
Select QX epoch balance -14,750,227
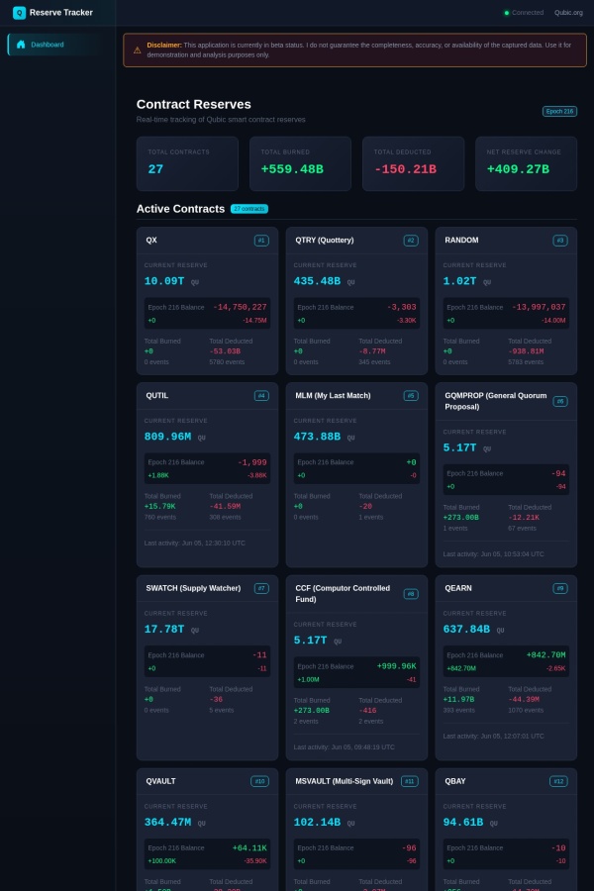coord(240,308)
